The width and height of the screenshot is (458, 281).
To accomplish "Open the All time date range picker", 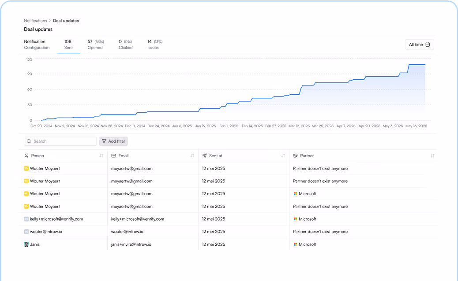I will pos(420,44).
